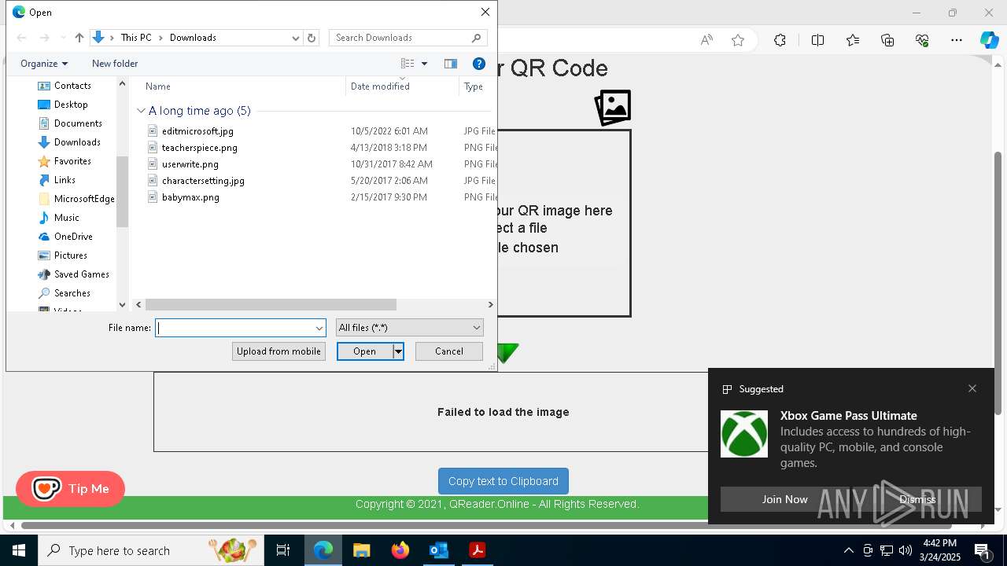Screen dimensions: 1007x566
Task: Click Search Downloads field
Action: point(408,38)
